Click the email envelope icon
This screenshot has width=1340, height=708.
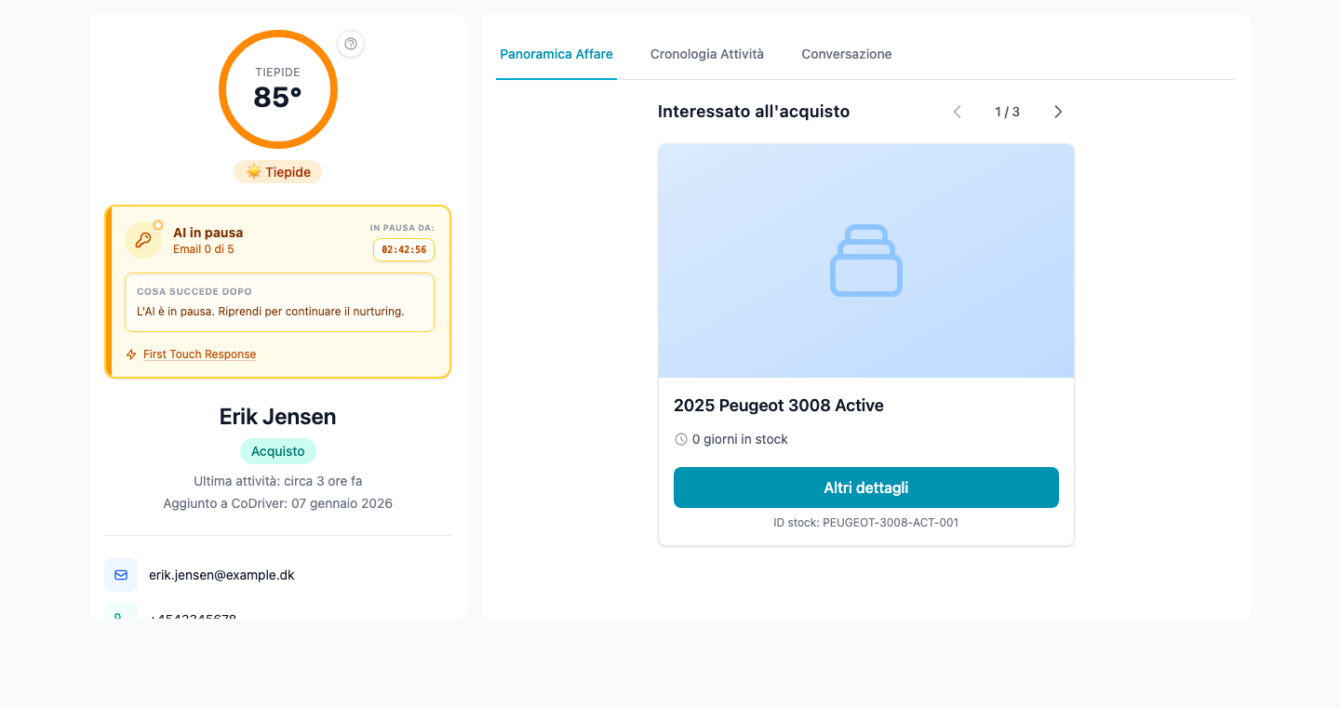(x=121, y=575)
